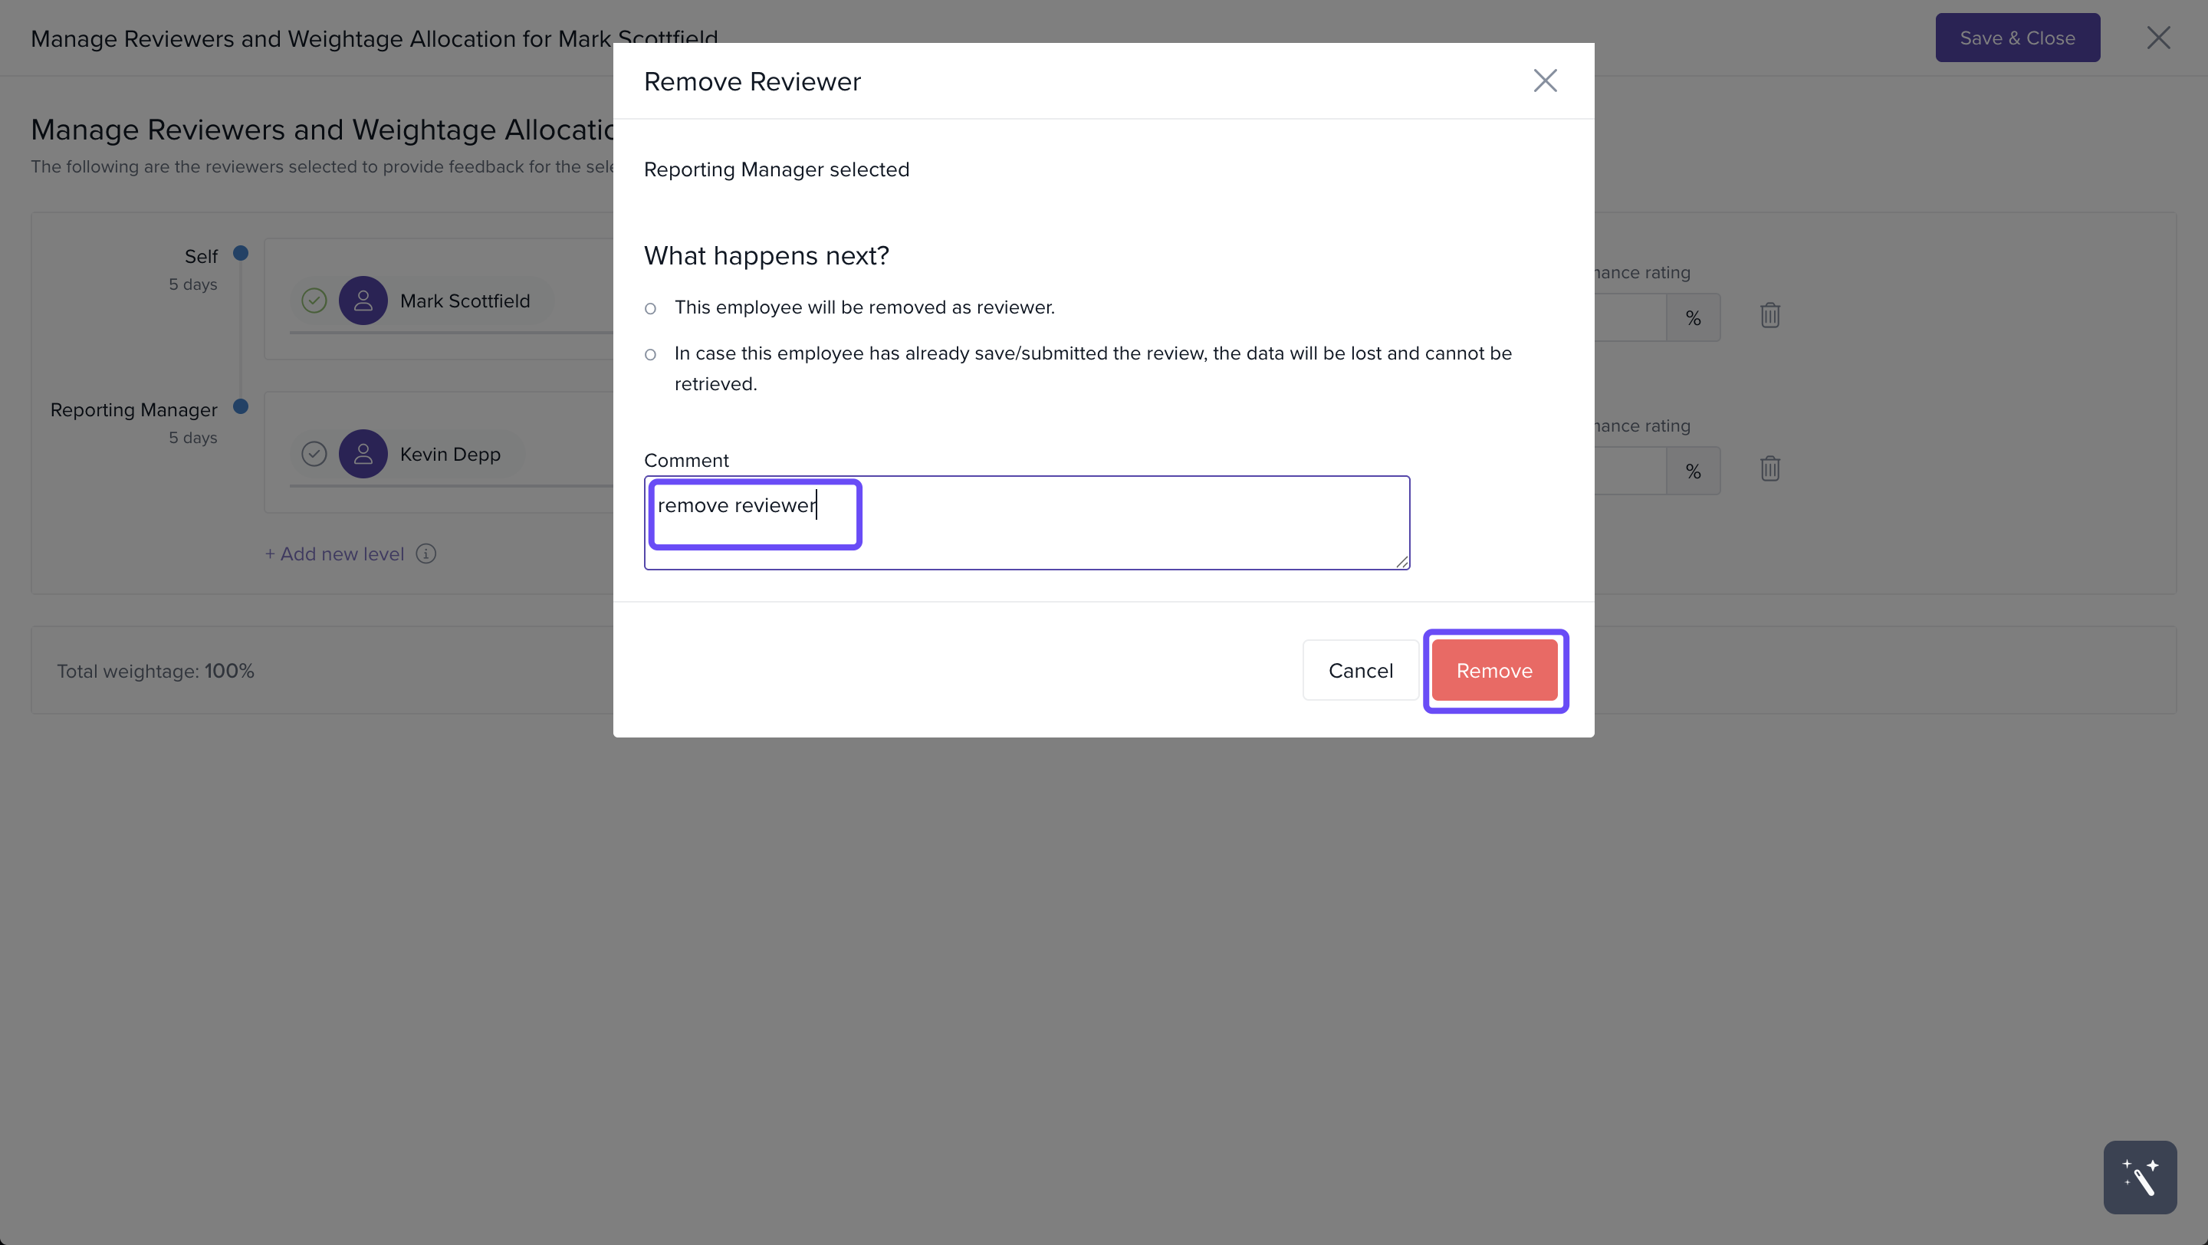Click the red Remove button
The width and height of the screenshot is (2208, 1245).
(x=1494, y=670)
